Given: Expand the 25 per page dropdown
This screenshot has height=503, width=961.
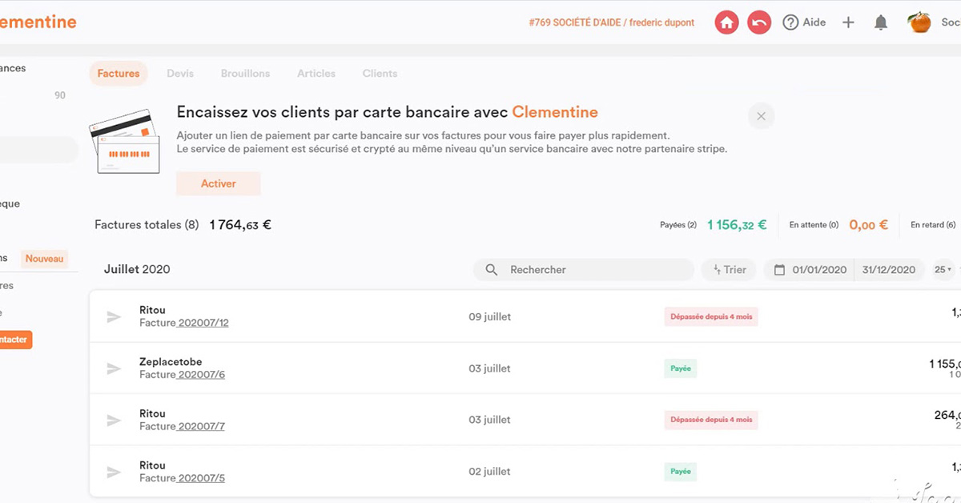Looking at the screenshot, I should [943, 270].
